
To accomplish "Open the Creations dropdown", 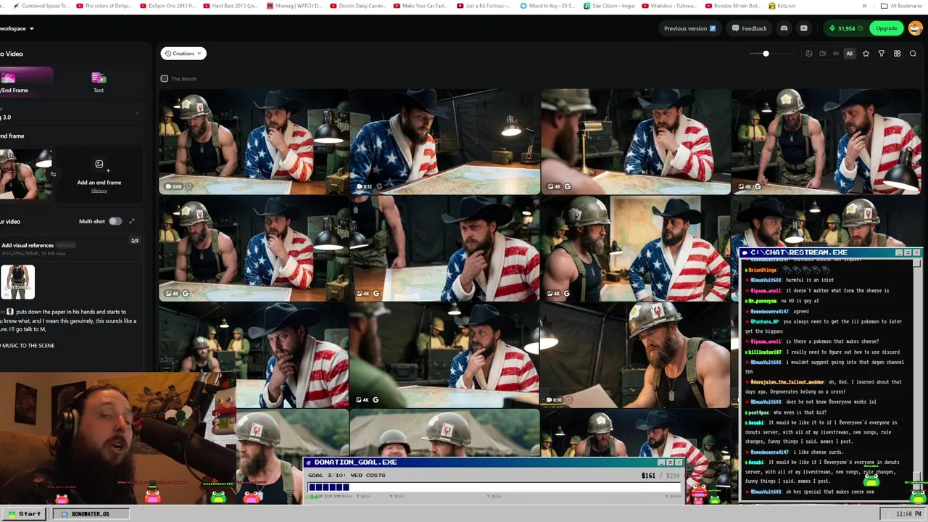I will point(183,54).
